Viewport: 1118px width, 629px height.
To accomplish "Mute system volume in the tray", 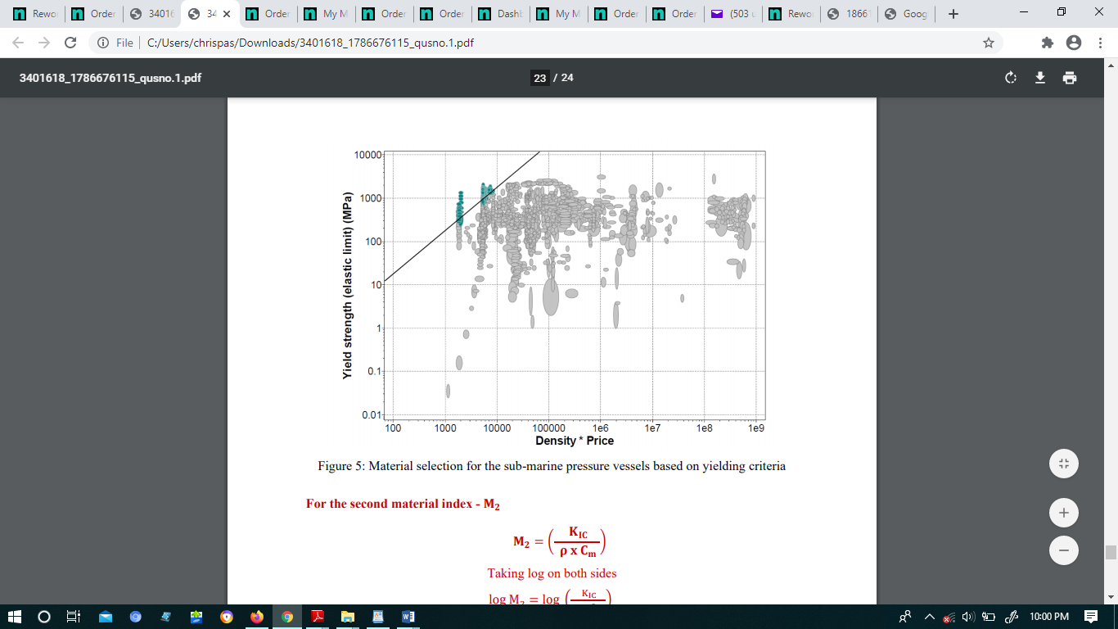I will click(x=967, y=617).
